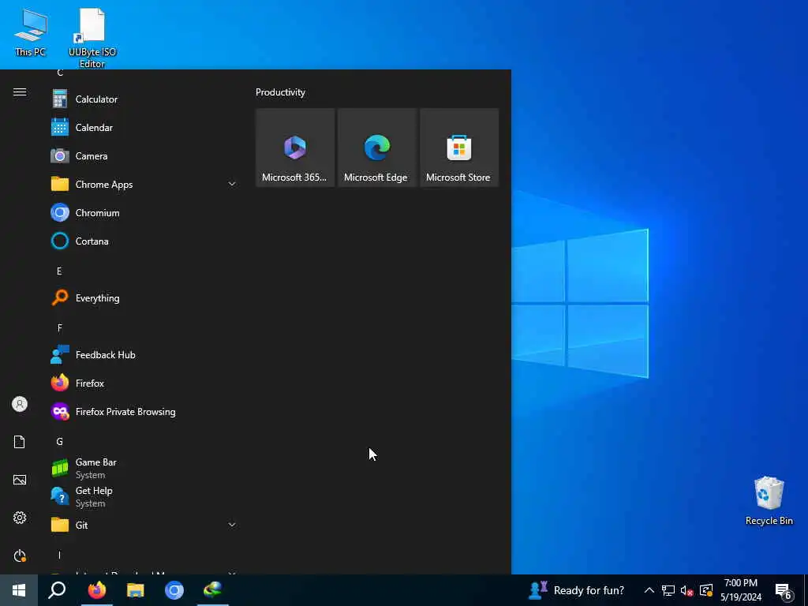Expand the Git folder chevron

[232, 525]
